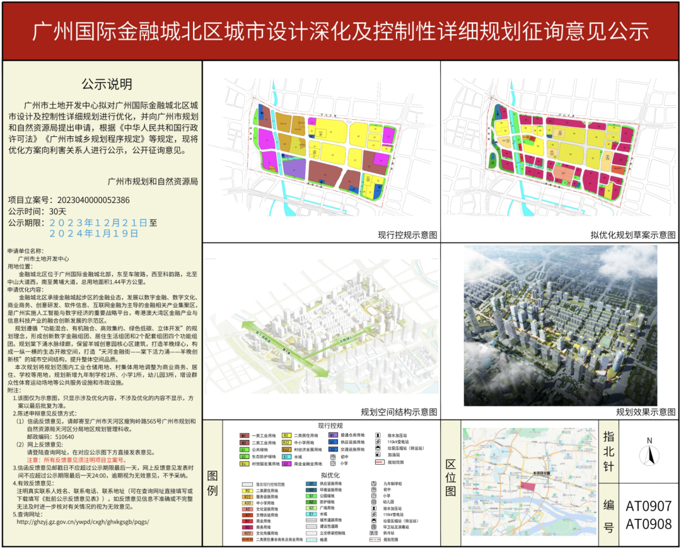Select the 加油站 (gas station) legend icon
681x549 pixels.
378,454
